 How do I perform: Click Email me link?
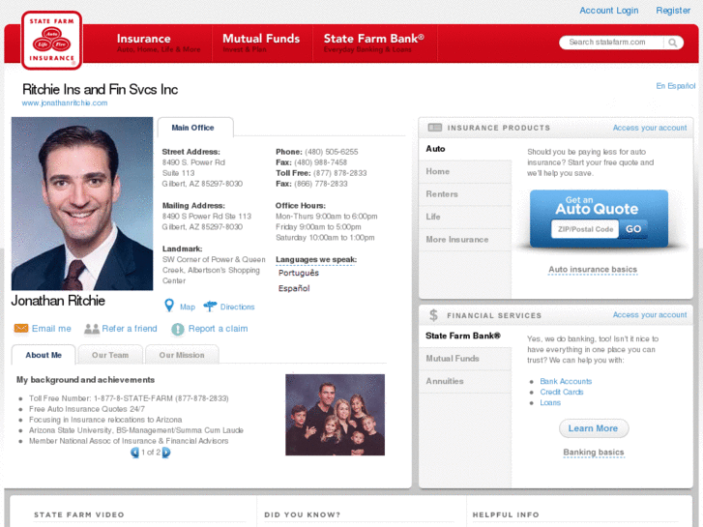pyautogui.click(x=51, y=329)
